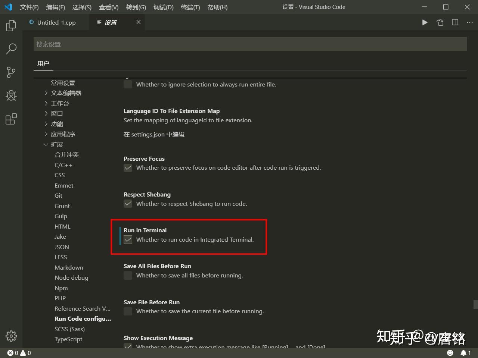The image size is (478, 358).
Task: Open the Manage gear menu
Action: coord(11,336)
